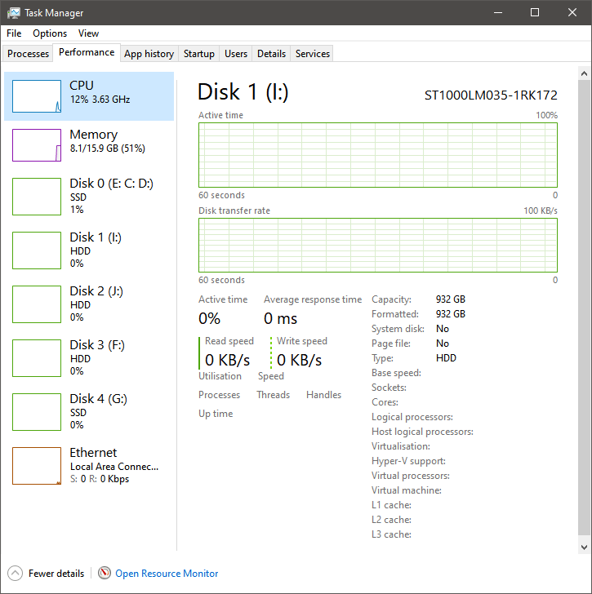
Task: Click the 100 KB/s transfer rate scale label
Action: click(x=541, y=211)
